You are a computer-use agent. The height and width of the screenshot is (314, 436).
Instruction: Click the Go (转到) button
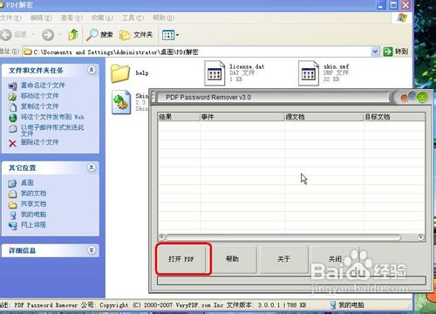[x=396, y=51]
